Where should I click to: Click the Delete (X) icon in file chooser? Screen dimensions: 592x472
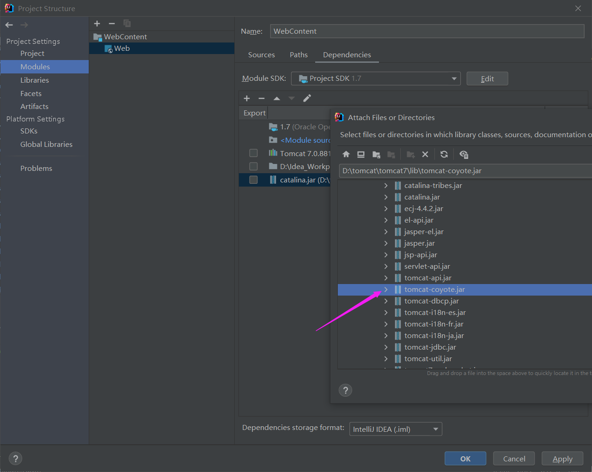425,154
